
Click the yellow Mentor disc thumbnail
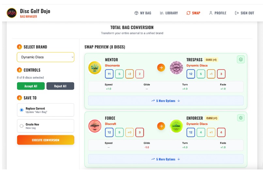coord(95,68)
